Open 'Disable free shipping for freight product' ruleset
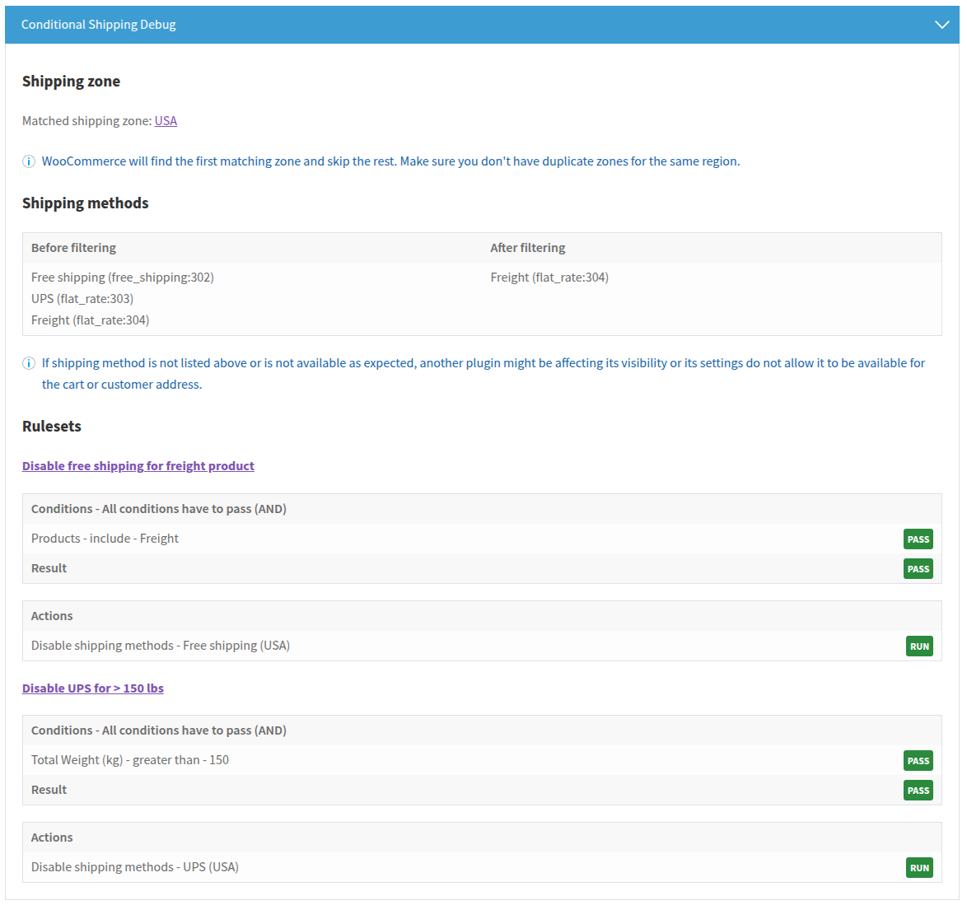 (138, 466)
